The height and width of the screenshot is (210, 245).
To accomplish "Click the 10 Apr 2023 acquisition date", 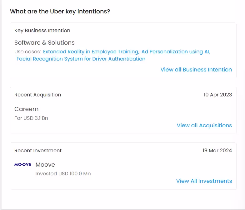I will [218, 95].
